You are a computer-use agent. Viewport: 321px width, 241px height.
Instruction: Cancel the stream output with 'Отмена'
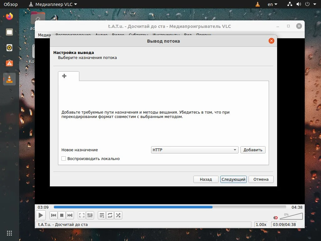(260, 179)
